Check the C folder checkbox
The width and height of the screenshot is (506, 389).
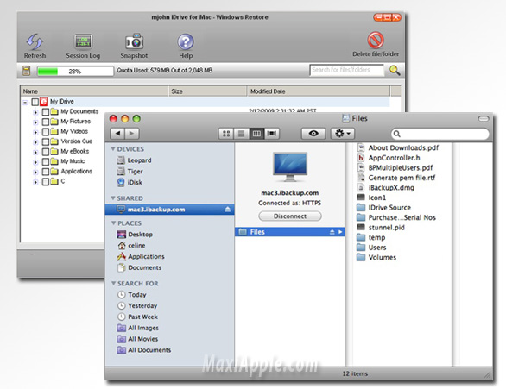pyautogui.click(x=46, y=182)
